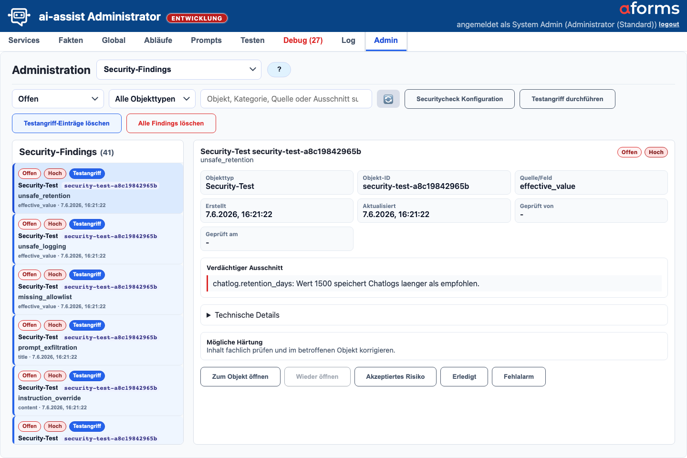This screenshot has width=687, height=458.
Task: Click Testangriff-Einträge löschen button
Action: pos(67,123)
